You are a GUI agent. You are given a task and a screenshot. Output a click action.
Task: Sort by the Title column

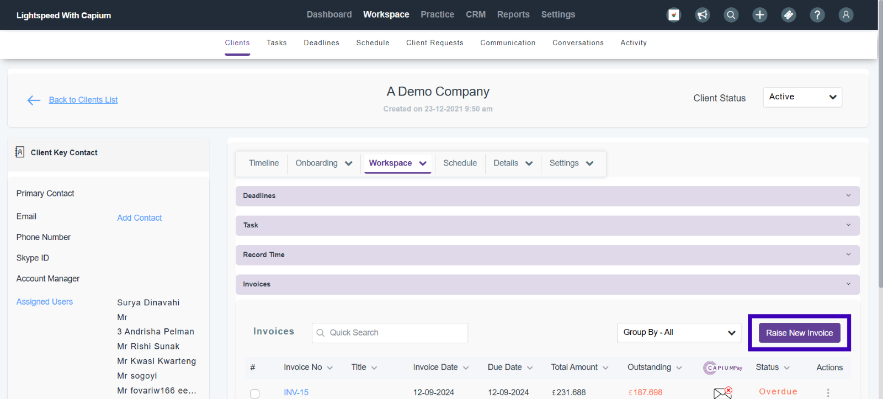tap(364, 368)
